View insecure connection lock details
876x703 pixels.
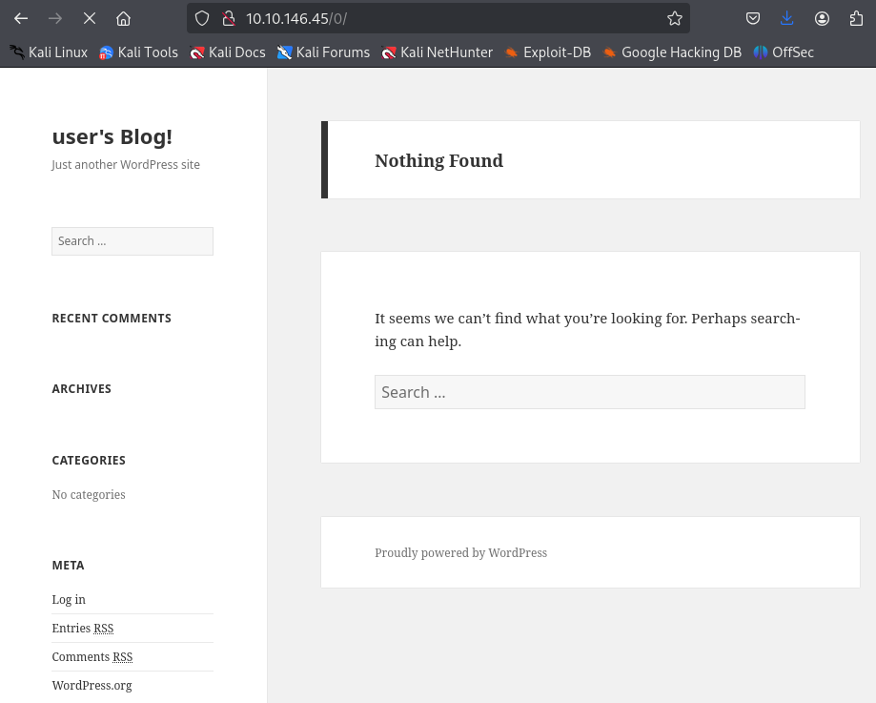pyautogui.click(x=229, y=18)
